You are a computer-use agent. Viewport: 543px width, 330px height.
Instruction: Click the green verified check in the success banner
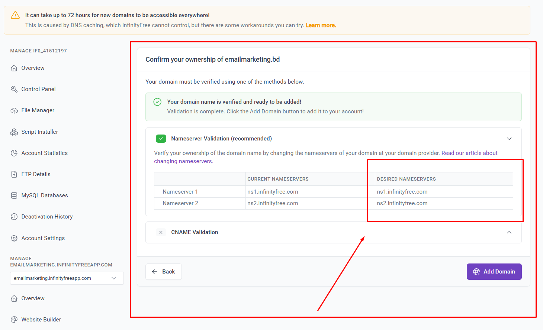tap(157, 101)
